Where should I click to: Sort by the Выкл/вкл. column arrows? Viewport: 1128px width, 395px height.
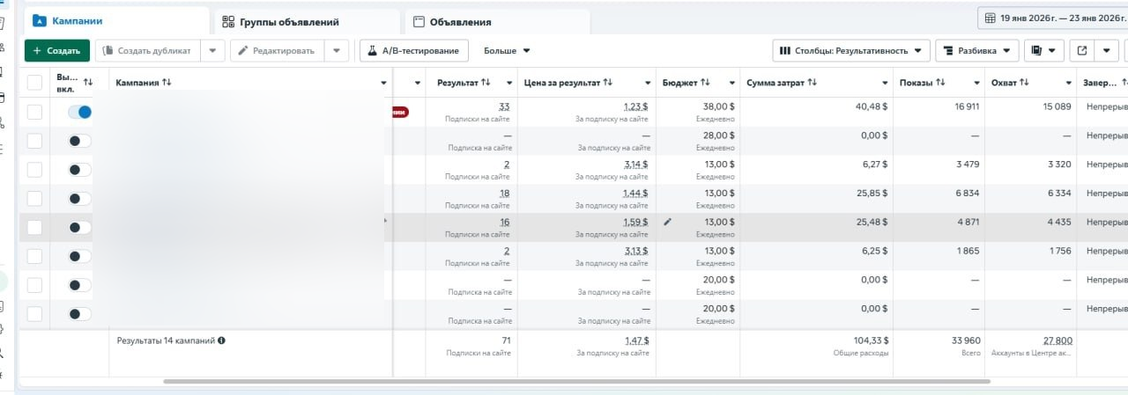[x=88, y=83]
